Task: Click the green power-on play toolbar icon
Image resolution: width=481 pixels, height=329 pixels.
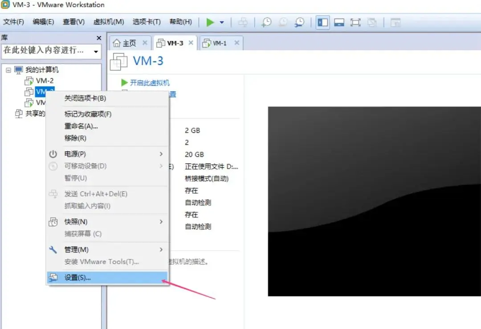Action: [x=210, y=22]
